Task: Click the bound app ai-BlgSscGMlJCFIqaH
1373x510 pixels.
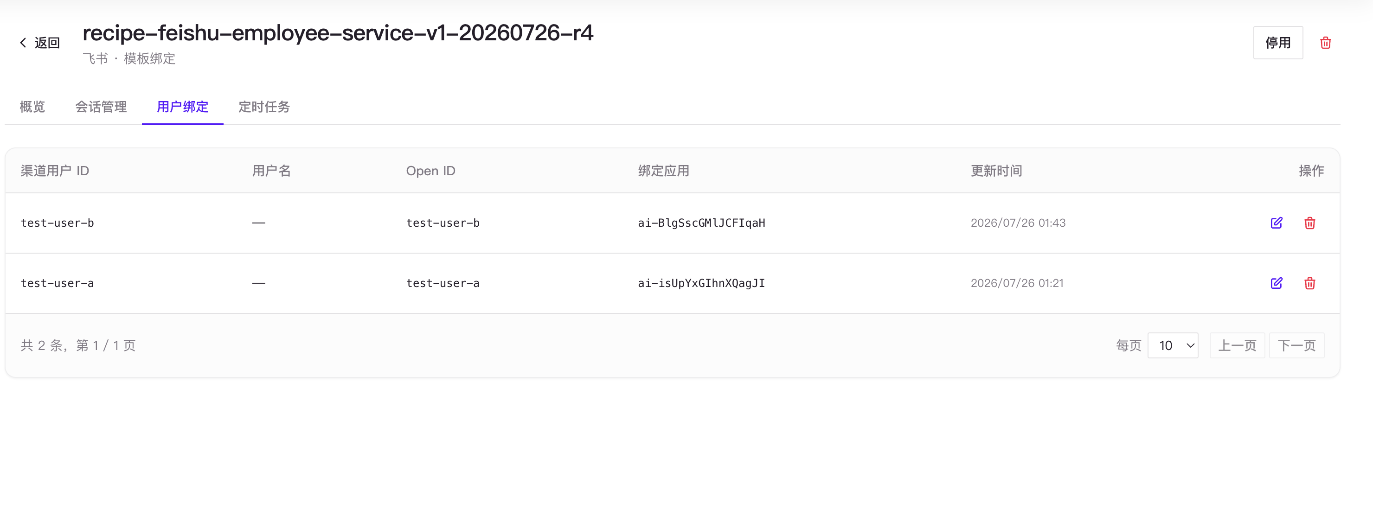Action: point(701,223)
